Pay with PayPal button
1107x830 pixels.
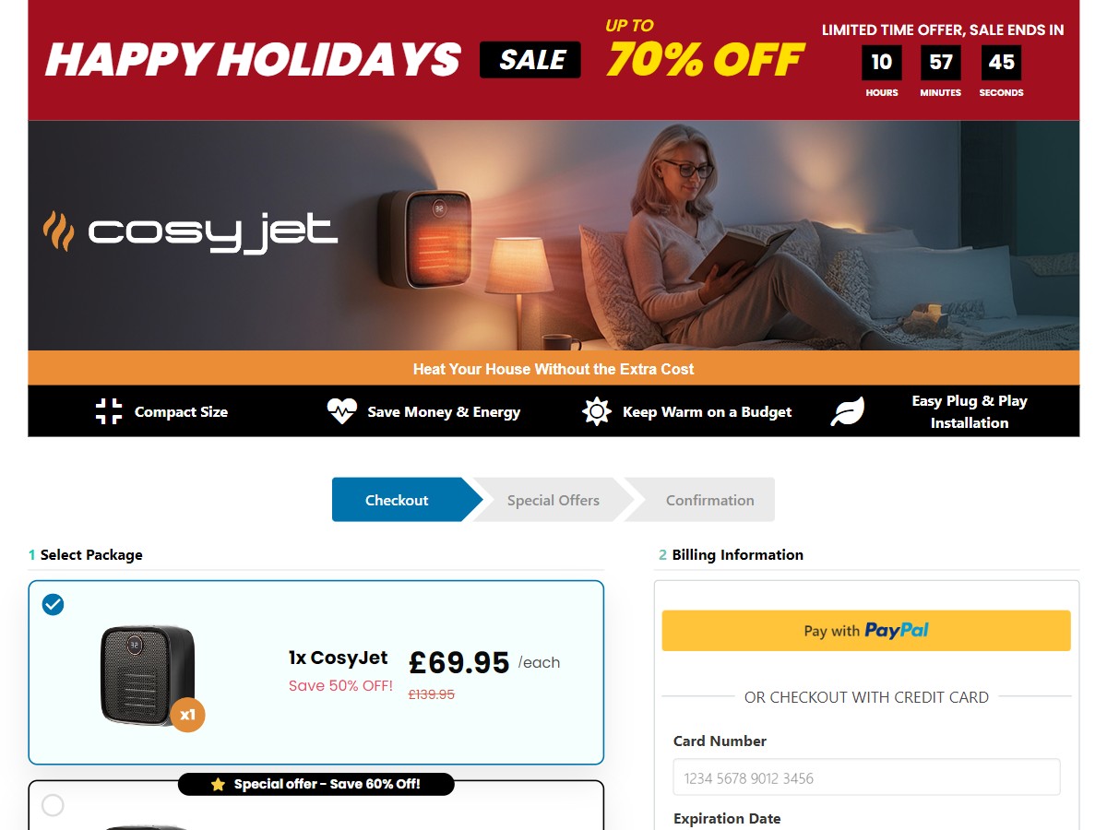(x=866, y=631)
